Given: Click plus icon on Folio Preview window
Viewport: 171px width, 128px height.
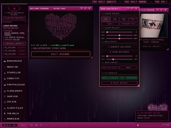Looking at the screenshot, I should (166, 10).
